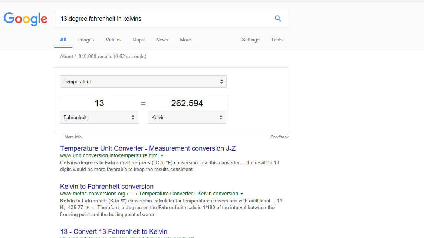The height and width of the screenshot is (238, 424).
Task: Open the Settings menu
Action: click(x=250, y=40)
